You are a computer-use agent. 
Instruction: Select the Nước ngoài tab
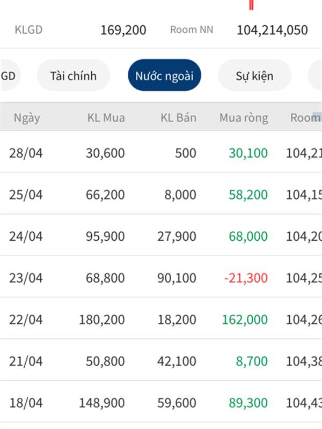coord(164,75)
